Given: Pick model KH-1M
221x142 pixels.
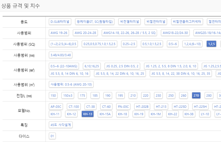Looking at the screenshot, I should click(x=156, y=114).
